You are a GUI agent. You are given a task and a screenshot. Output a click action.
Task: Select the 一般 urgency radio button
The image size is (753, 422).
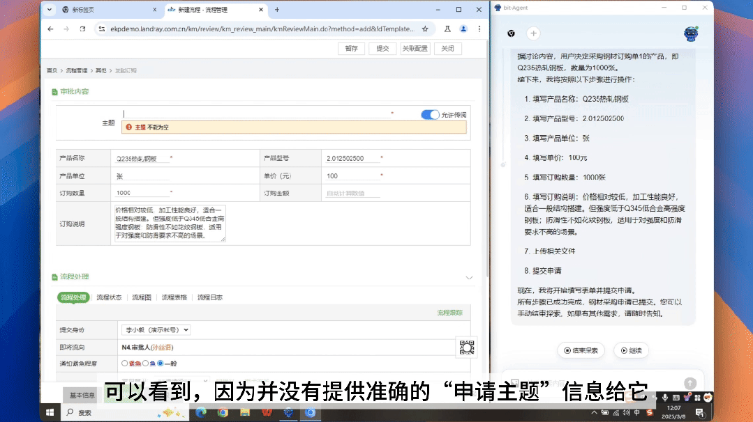point(161,364)
